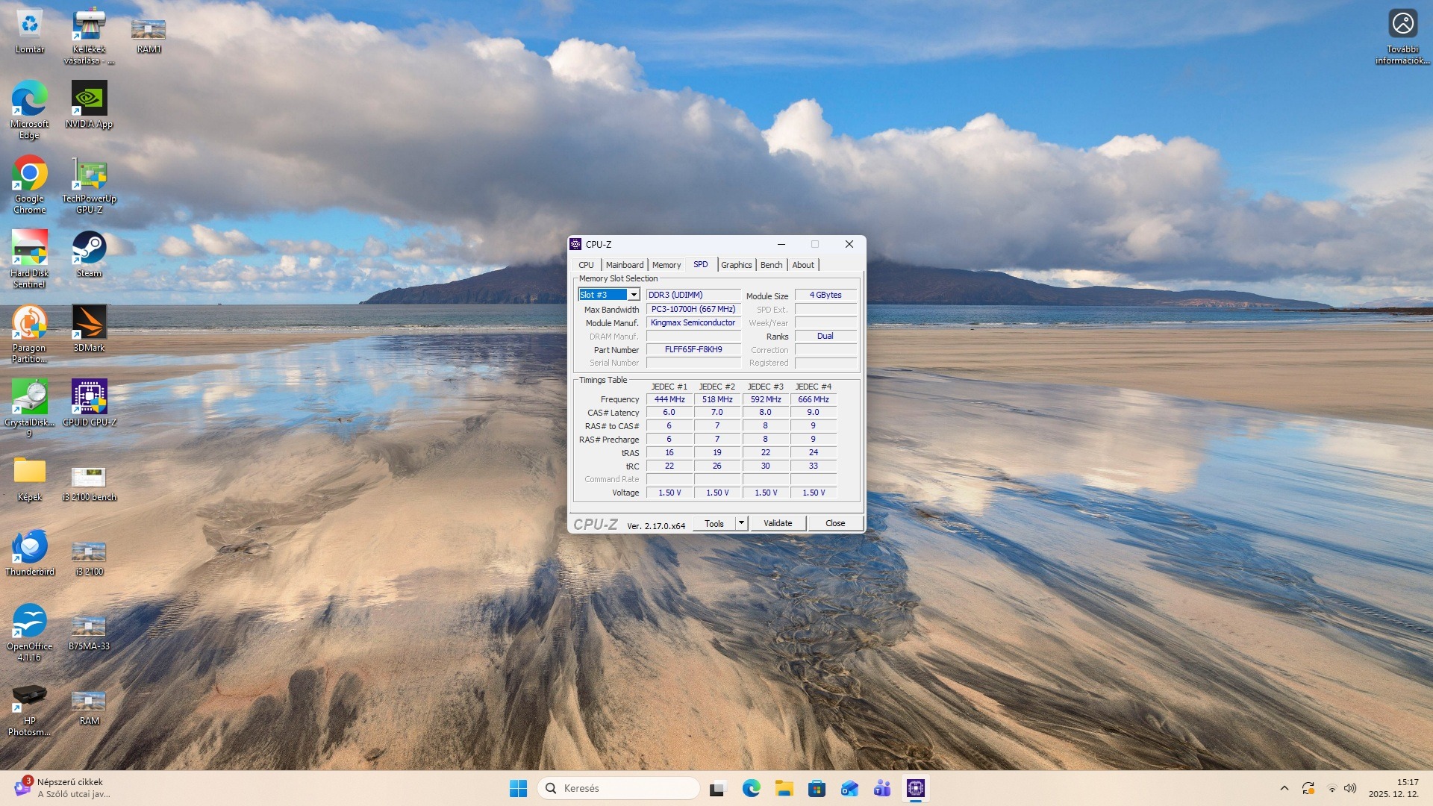Open Thunderbird from the desktop
The height and width of the screenshot is (806, 1433).
(29, 547)
